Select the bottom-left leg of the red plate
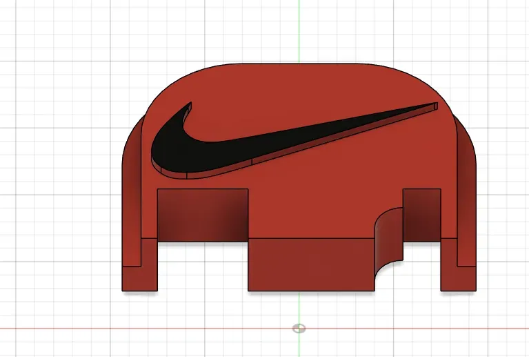This screenshot has width=529, height=357. pyautogui.click(x=140, y=279)
